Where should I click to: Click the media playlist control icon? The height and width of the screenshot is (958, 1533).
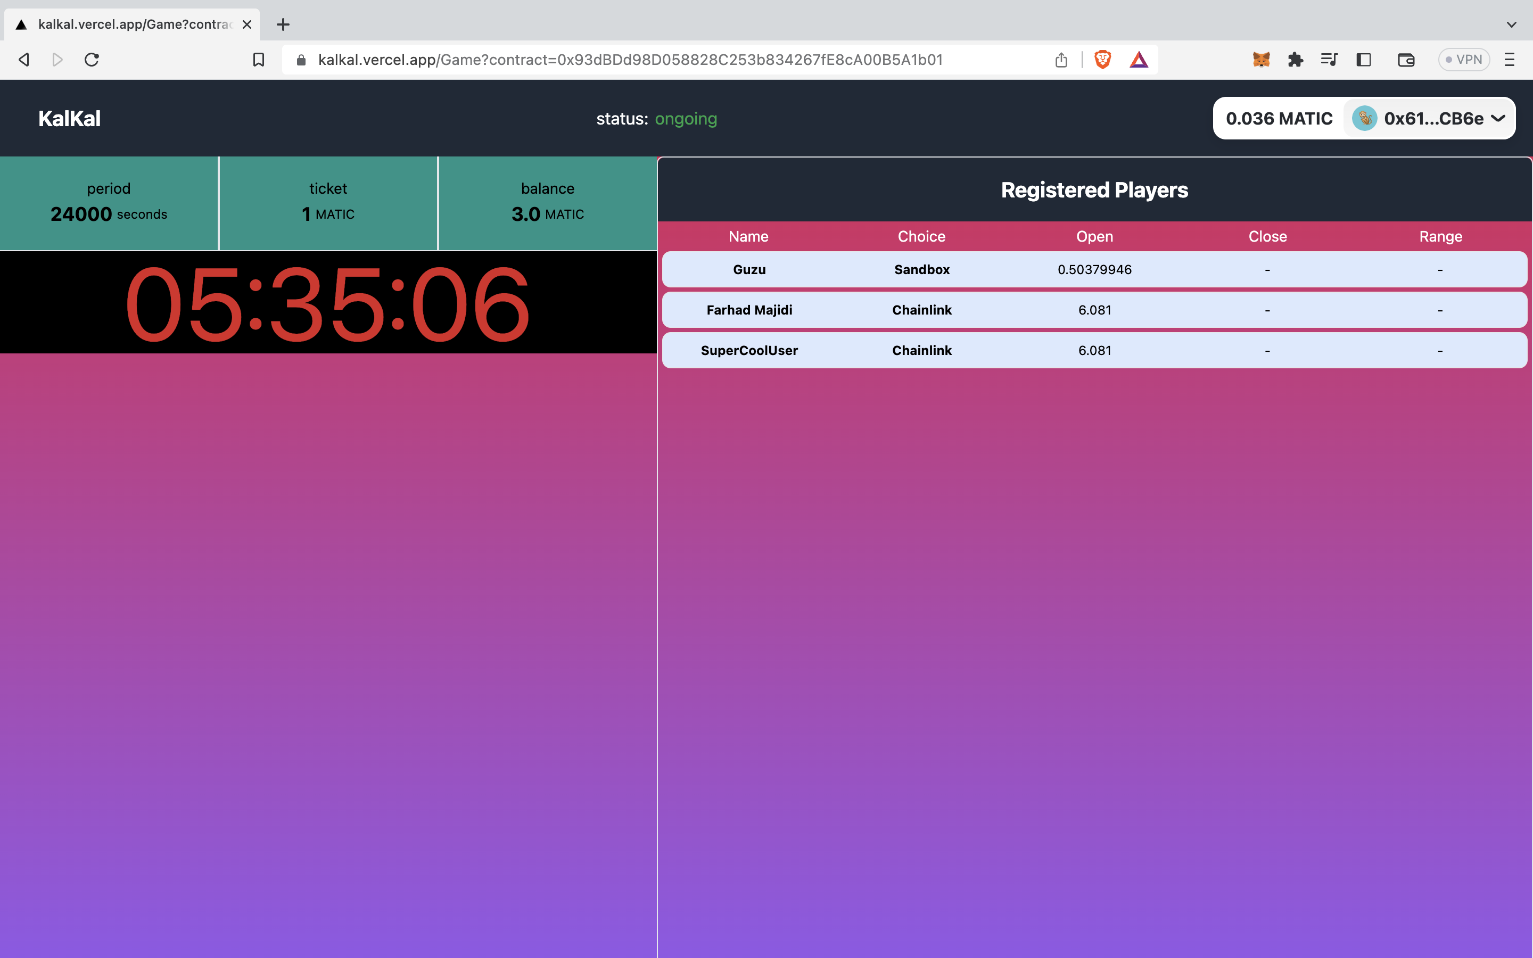coord(1329,60)
